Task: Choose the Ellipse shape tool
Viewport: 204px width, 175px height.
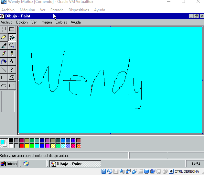Action: (x=4, y=85)
